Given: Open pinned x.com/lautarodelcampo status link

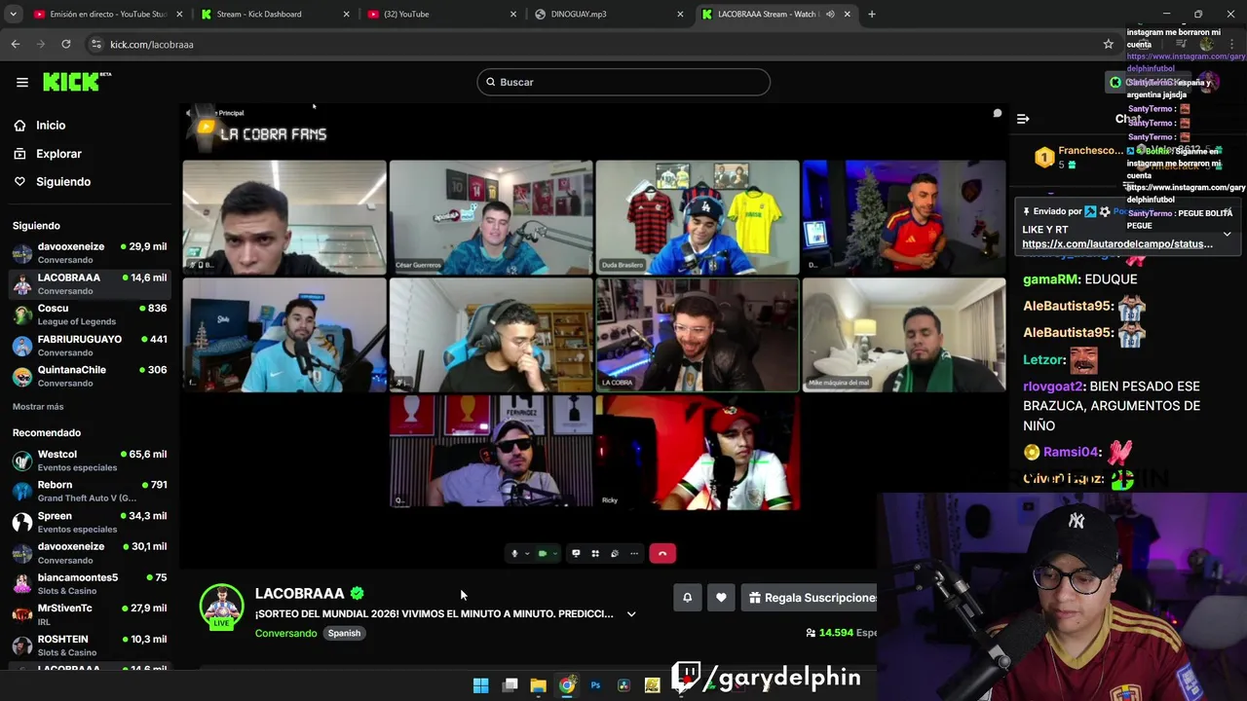Looking at the screenshot, I should click(x=1117, y=244).
